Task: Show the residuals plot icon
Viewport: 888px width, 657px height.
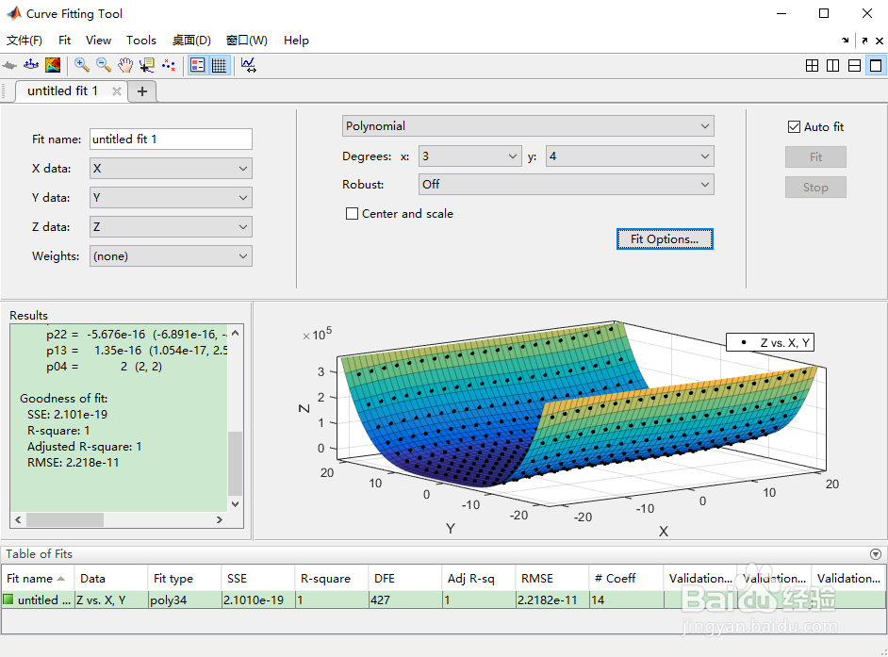Action: (31, 66)
